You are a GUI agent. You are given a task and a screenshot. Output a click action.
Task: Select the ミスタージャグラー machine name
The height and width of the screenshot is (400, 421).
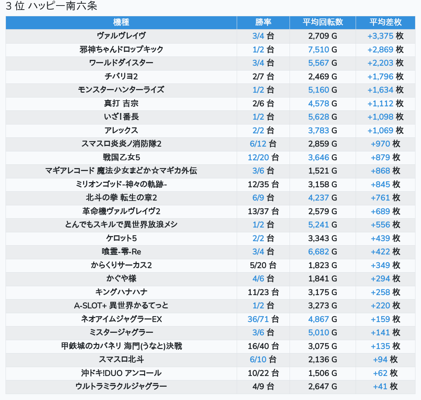121,333
